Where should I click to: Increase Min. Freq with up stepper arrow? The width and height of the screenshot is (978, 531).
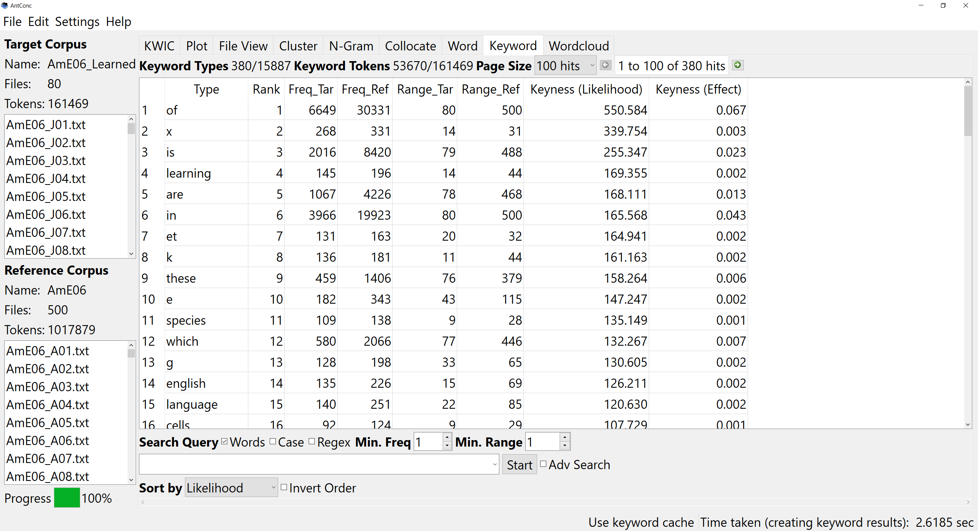[x=447, y=437]
